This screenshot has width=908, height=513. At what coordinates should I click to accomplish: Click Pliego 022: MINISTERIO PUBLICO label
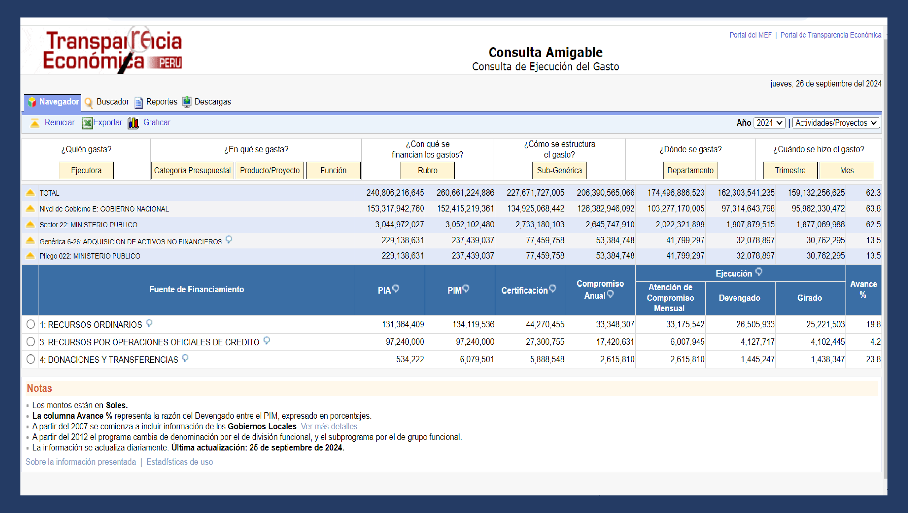[90, 256]
